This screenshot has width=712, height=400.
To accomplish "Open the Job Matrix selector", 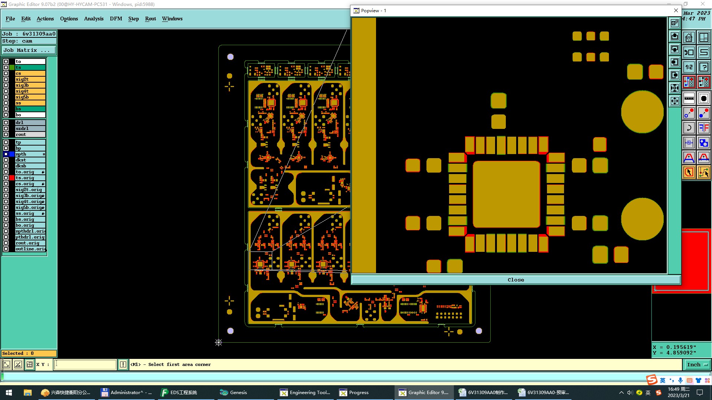I will [29, 50].
